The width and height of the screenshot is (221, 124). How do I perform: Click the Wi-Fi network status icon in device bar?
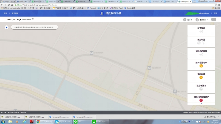[185, 20]
